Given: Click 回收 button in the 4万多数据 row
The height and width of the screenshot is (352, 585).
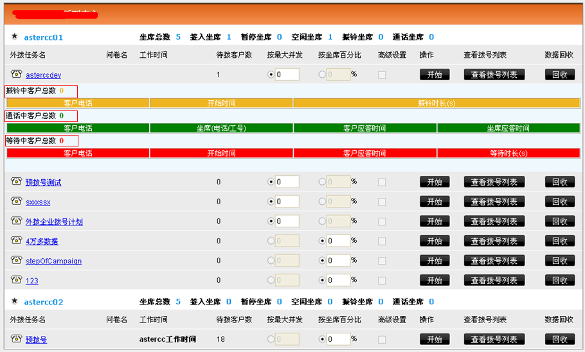Looking at the screenshot, I should (559, 242).
